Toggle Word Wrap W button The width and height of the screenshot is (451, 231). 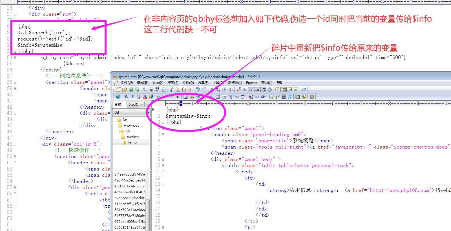(251, 89)
